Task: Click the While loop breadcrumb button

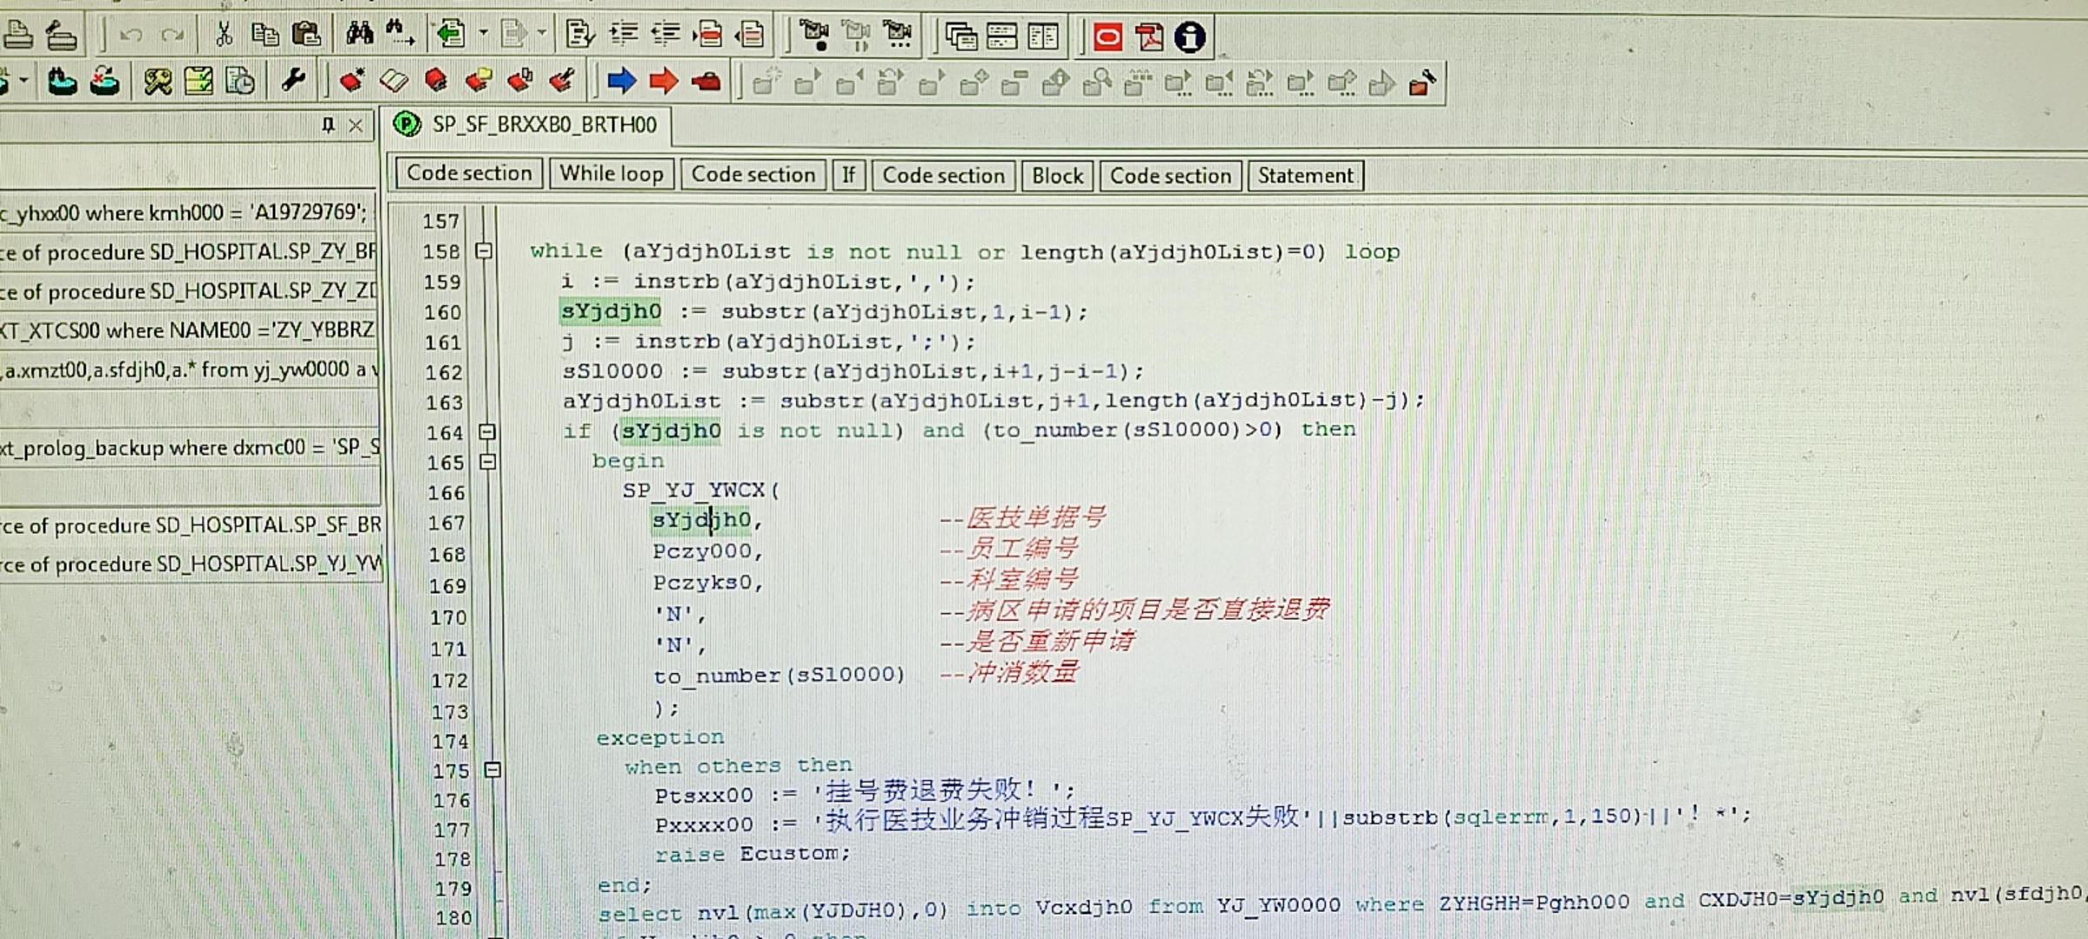Action: tap(611, 174)
